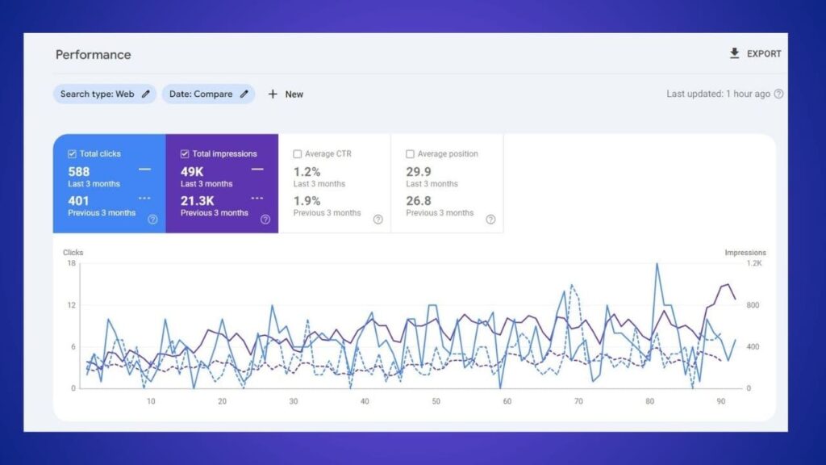
Task: Open the Search type: Web filter
Action: point(104,94)
